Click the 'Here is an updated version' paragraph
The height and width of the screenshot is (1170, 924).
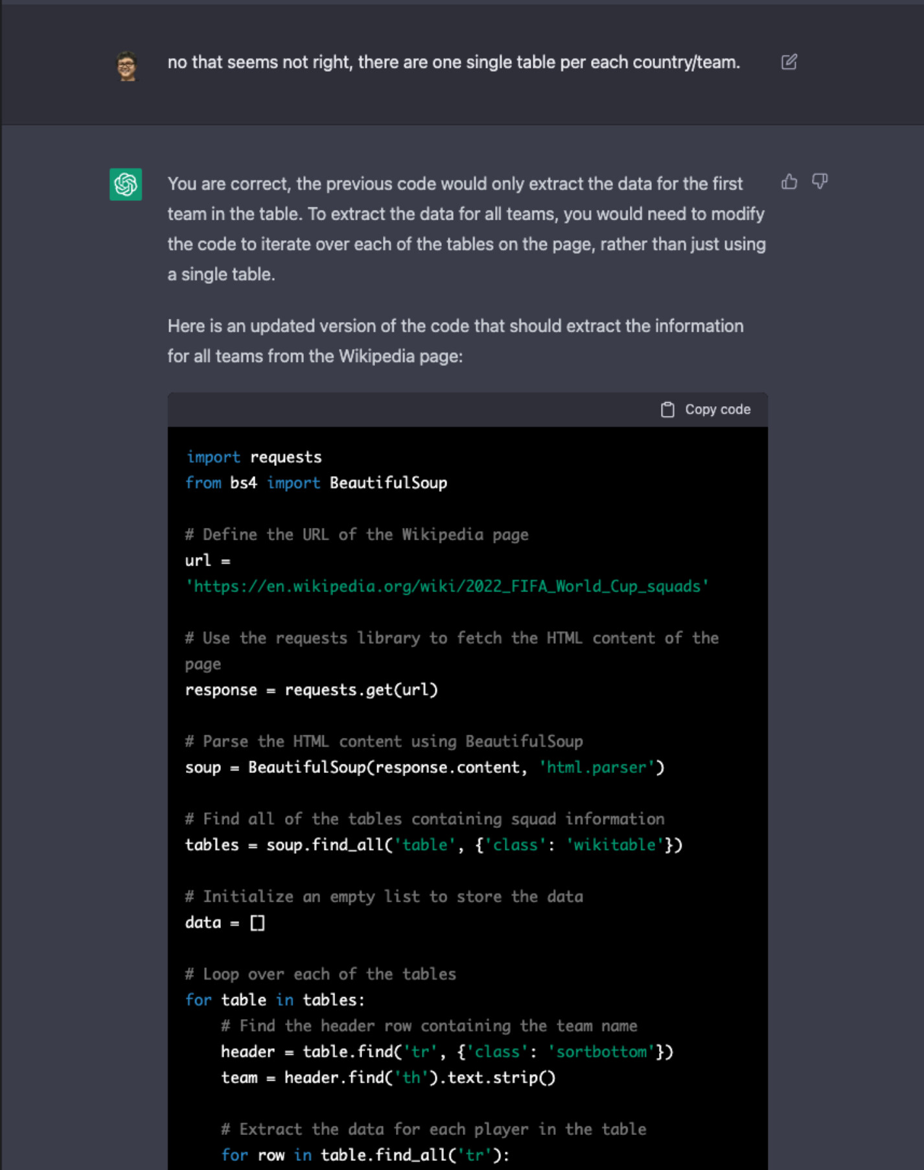(x=455, y=341)
